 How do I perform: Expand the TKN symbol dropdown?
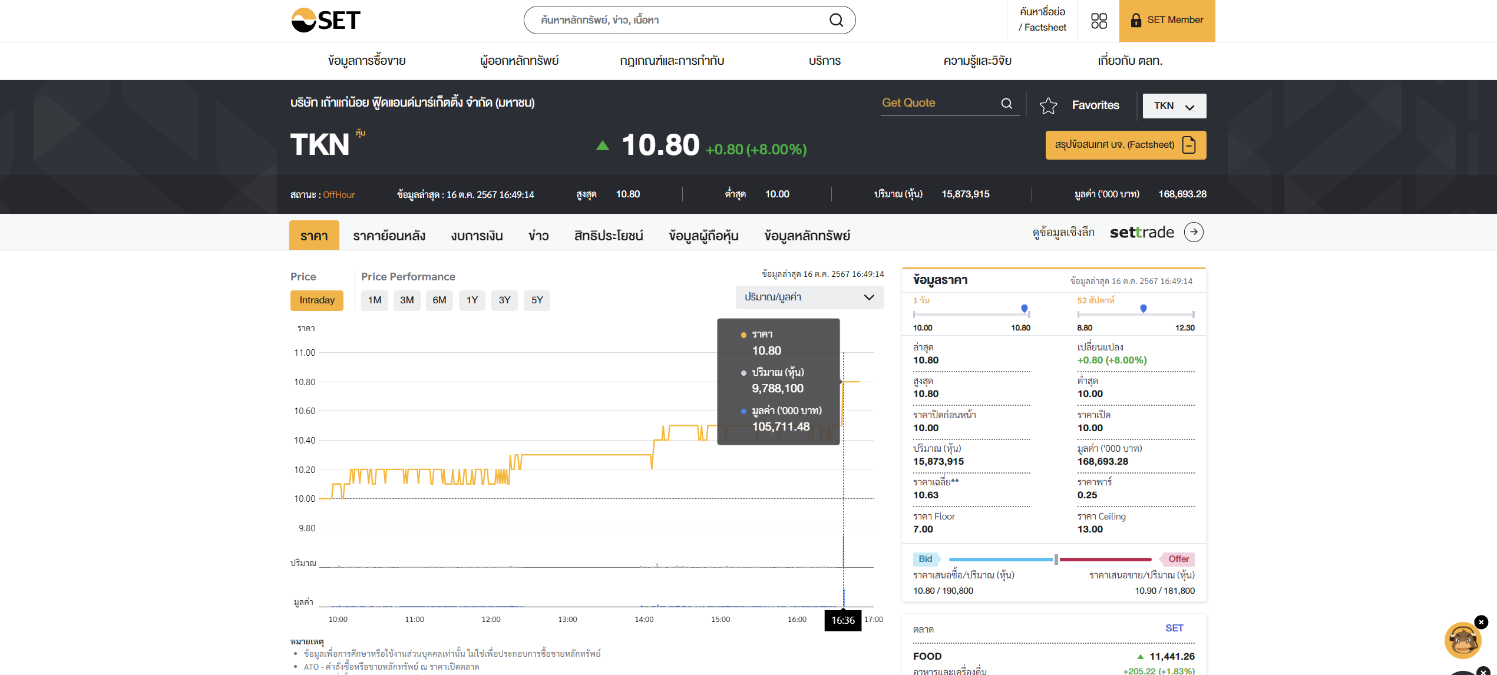1174,106
